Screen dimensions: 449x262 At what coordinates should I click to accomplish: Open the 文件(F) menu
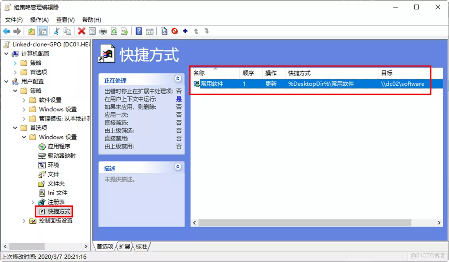coord(14,20)
